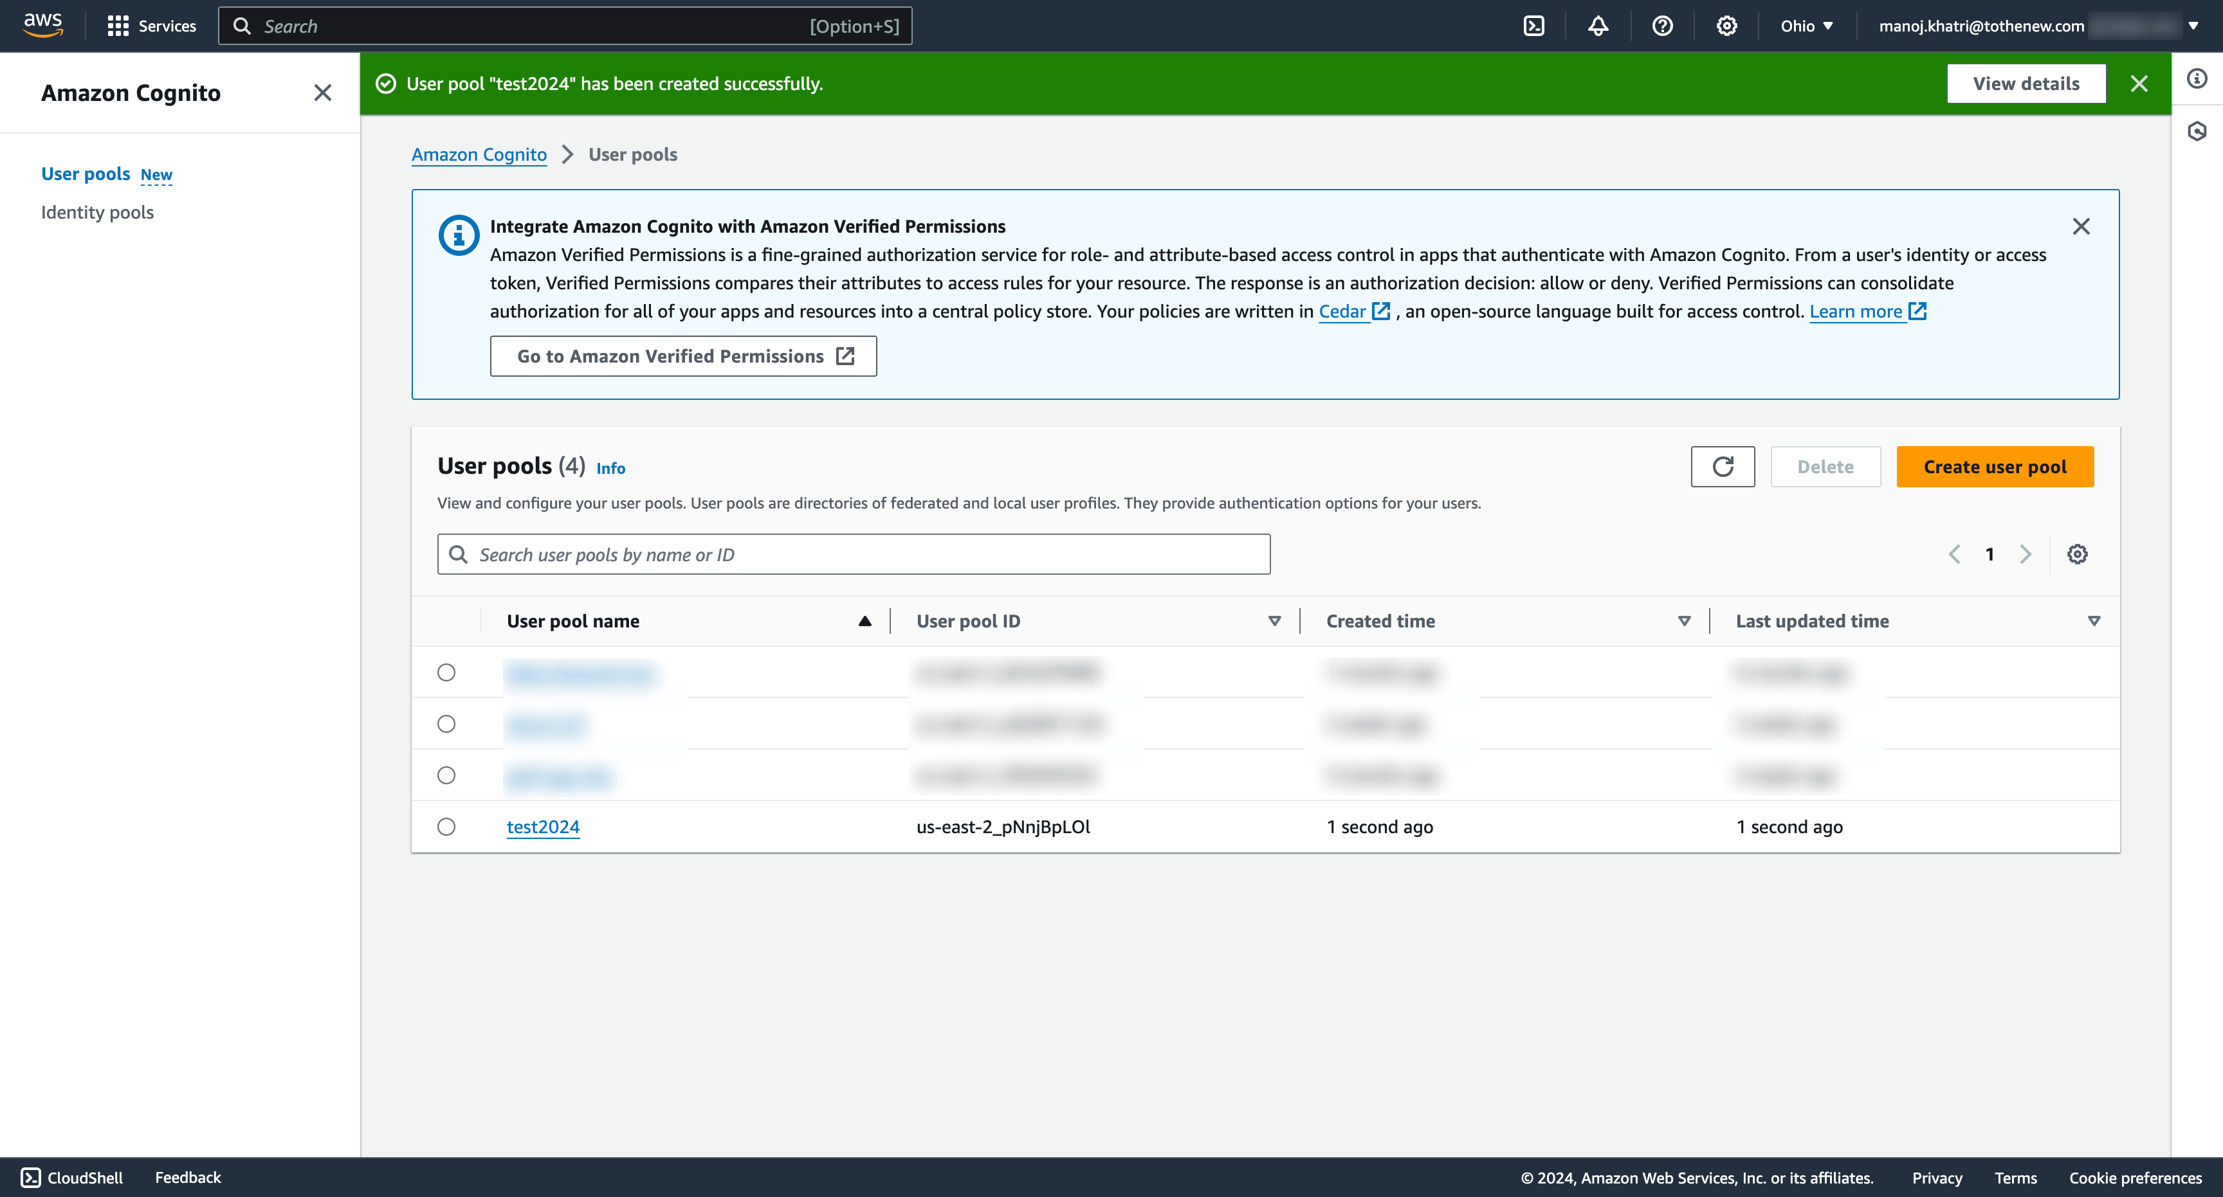Expand the Ohio region dropdown
The width and height of the screenshot is (2223, 1197).
(x=1807, y=26)
